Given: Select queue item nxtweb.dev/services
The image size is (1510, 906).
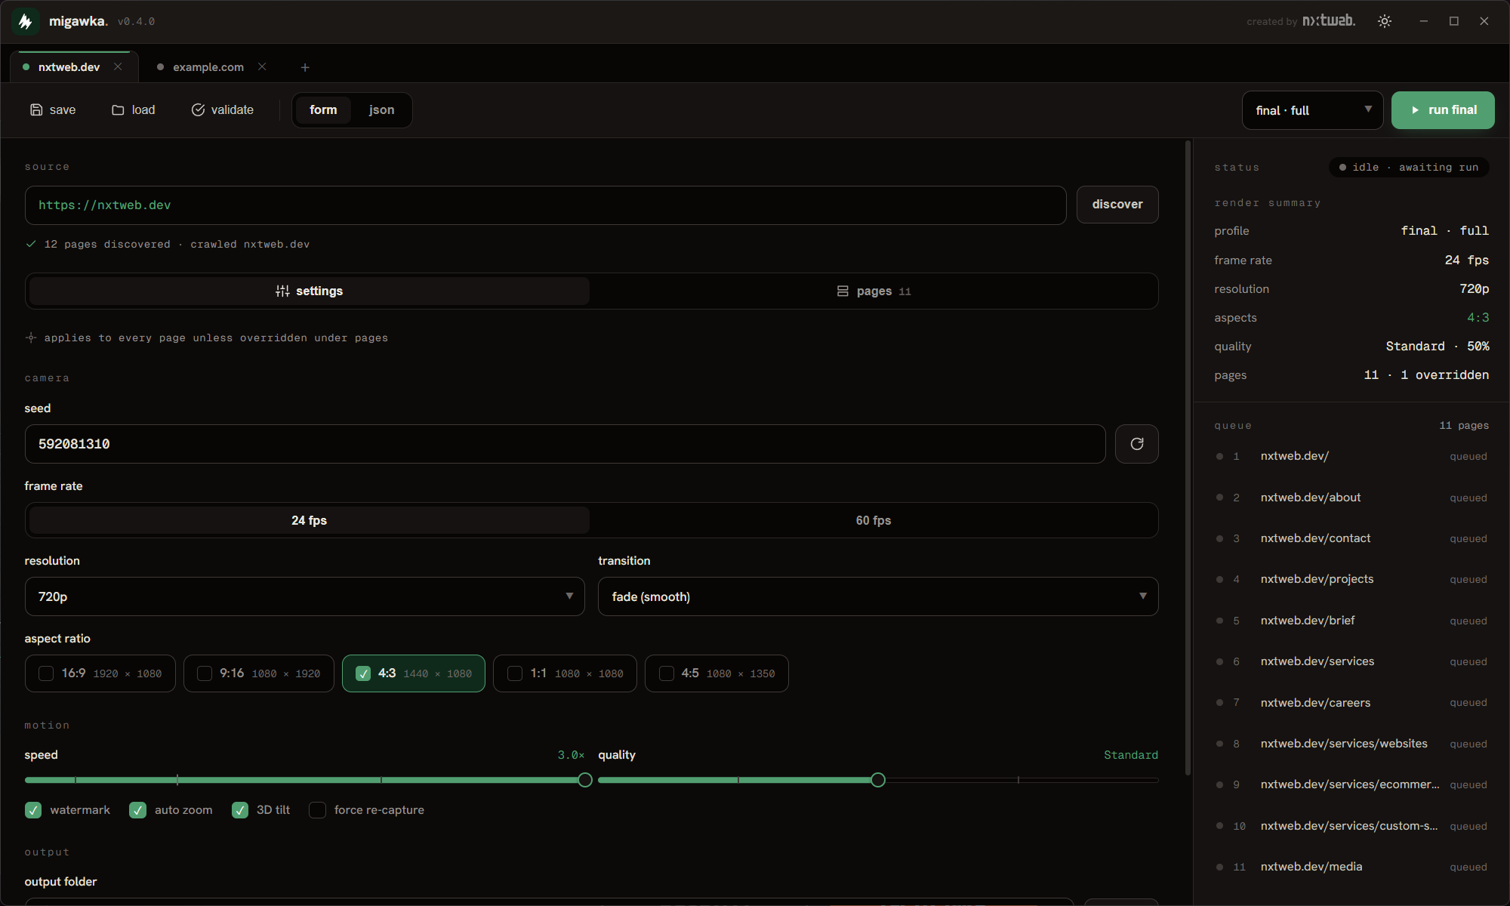Looking at the screenshot, I should 1351,661.
